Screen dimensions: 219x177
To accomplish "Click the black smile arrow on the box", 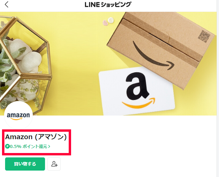I will pyautogui.click(x=153, y=56).
